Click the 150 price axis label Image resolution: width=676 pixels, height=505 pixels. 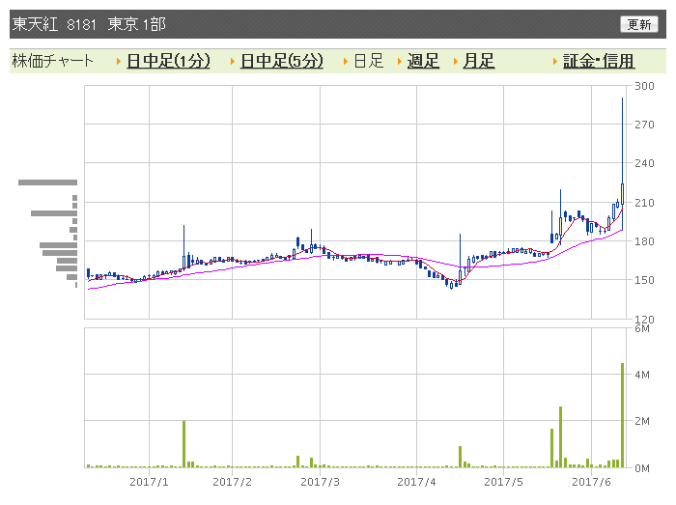coord(644,280)
